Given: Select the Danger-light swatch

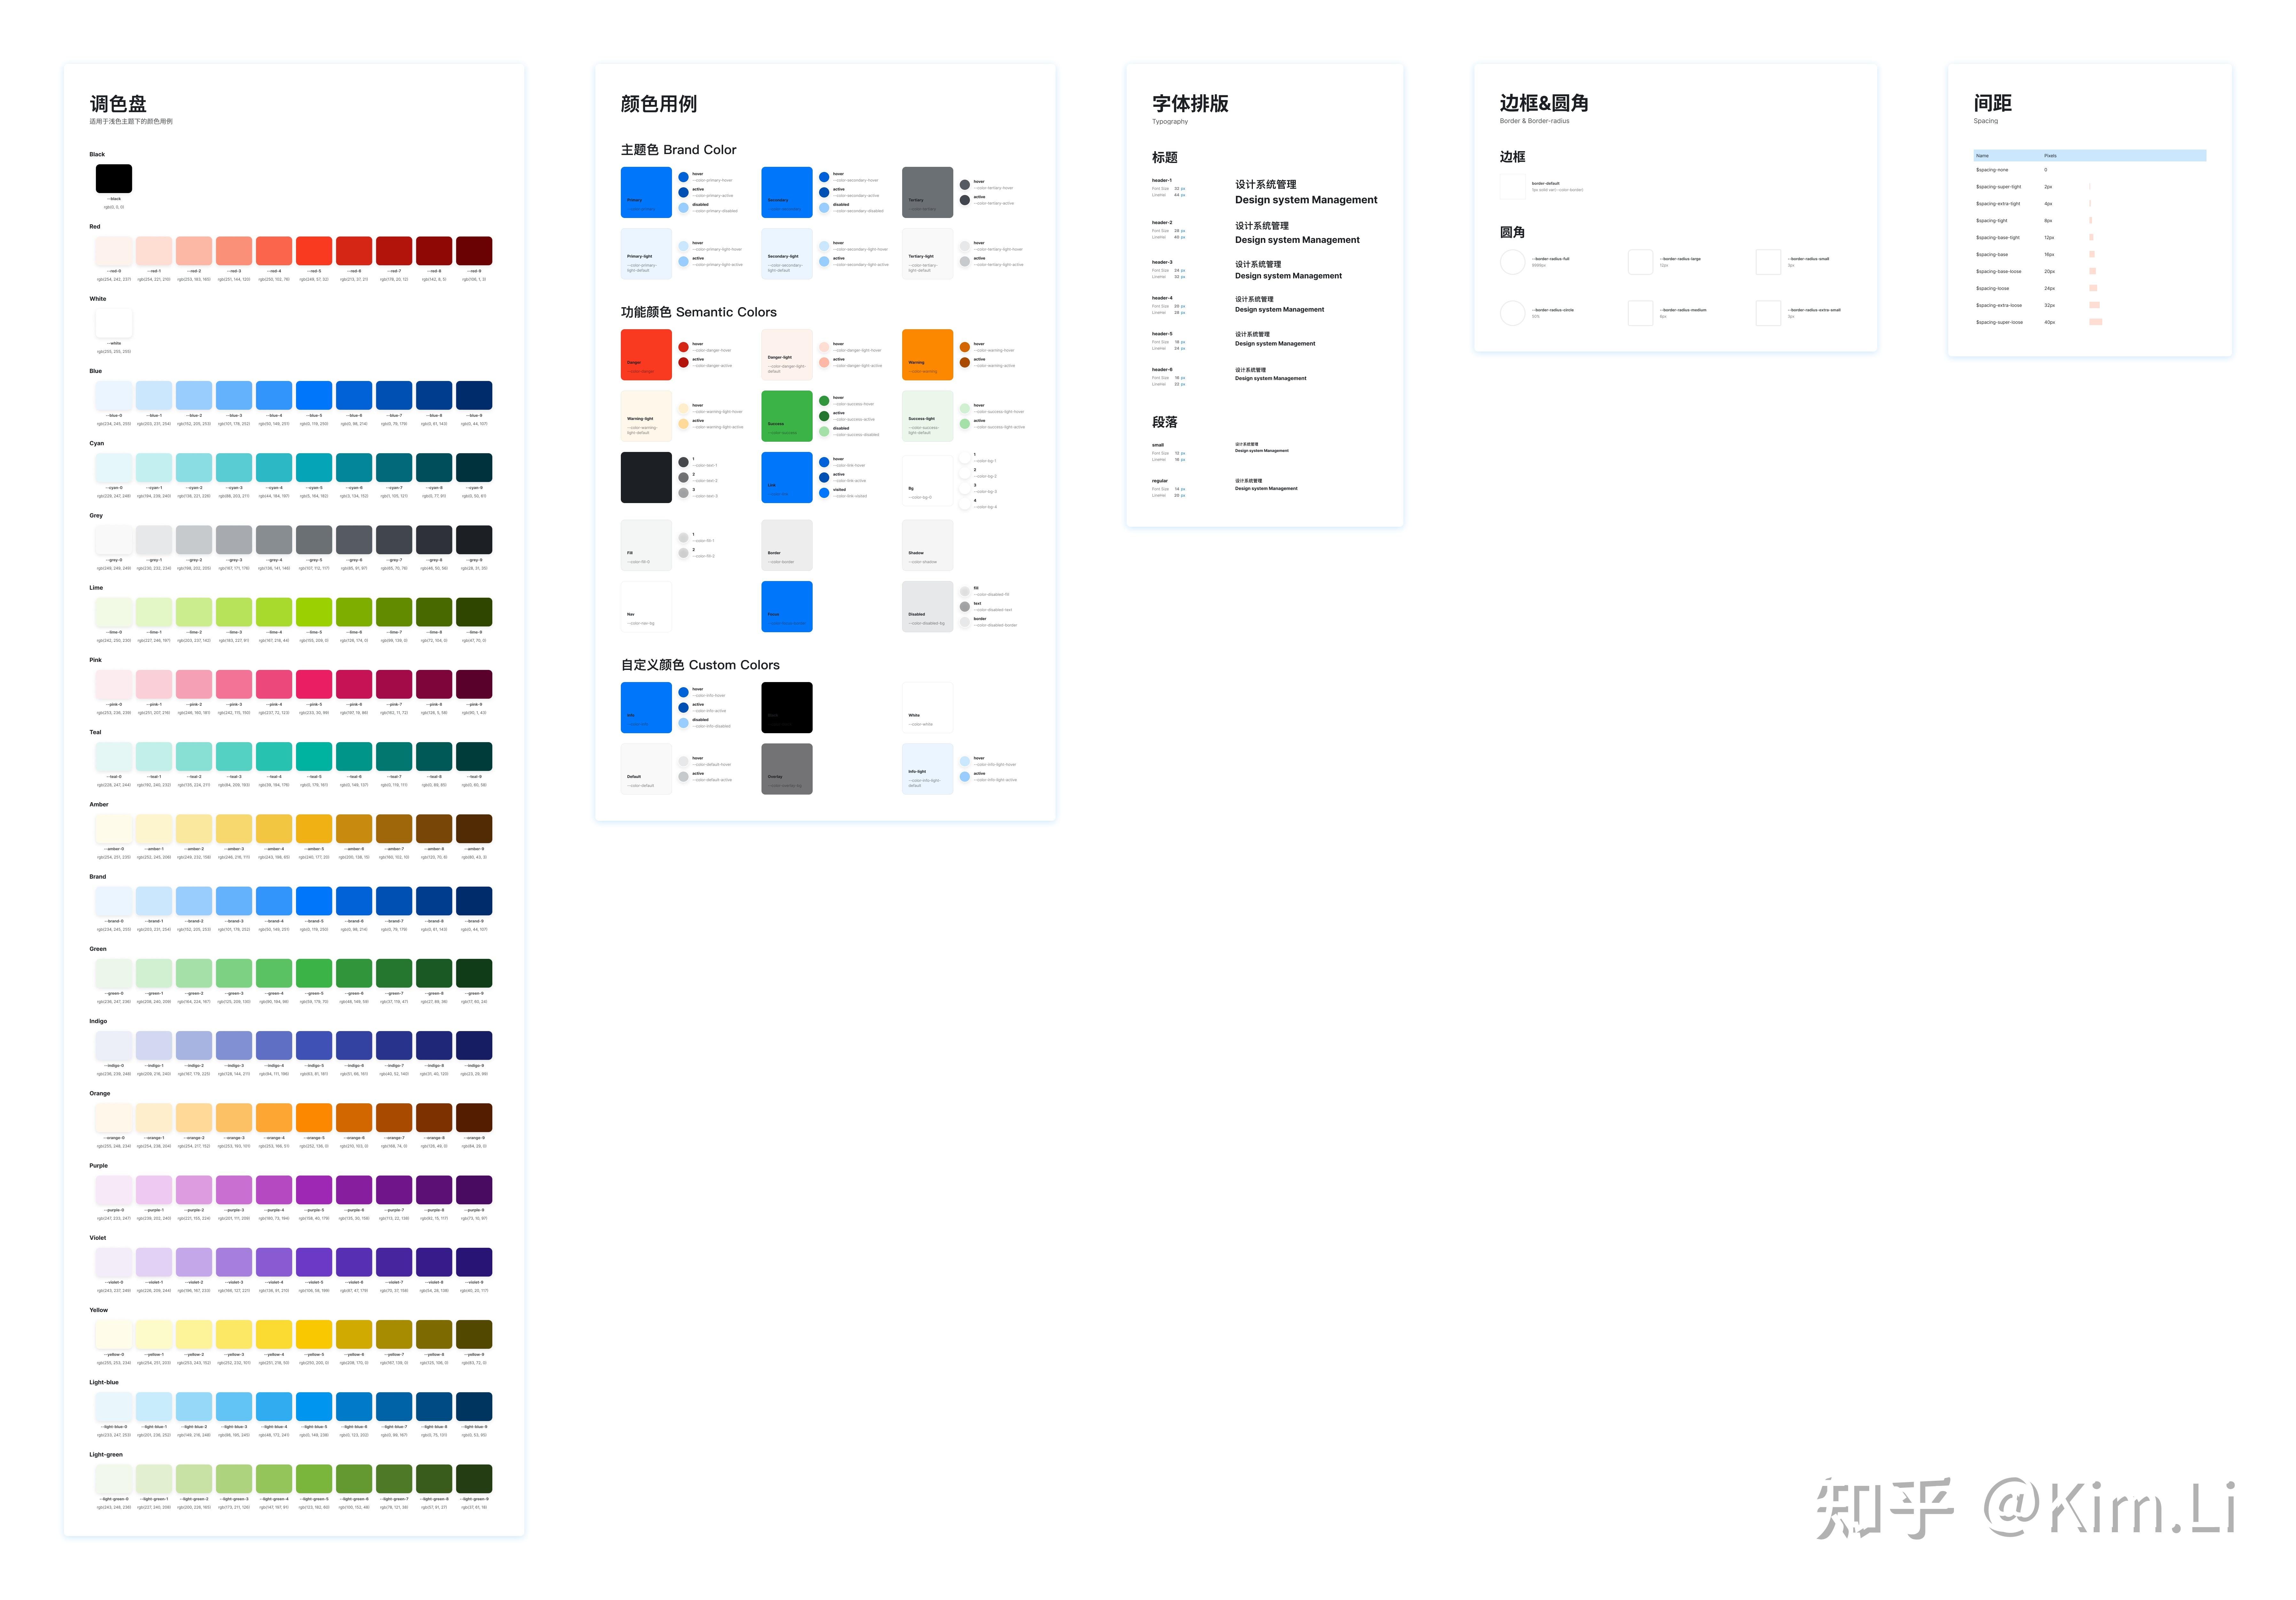Looking at the screenshot, I should point(787,355).
